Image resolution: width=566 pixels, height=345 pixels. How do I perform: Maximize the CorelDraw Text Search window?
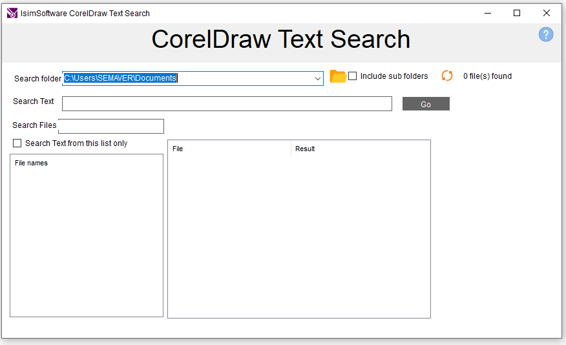(x=517, y=14)
